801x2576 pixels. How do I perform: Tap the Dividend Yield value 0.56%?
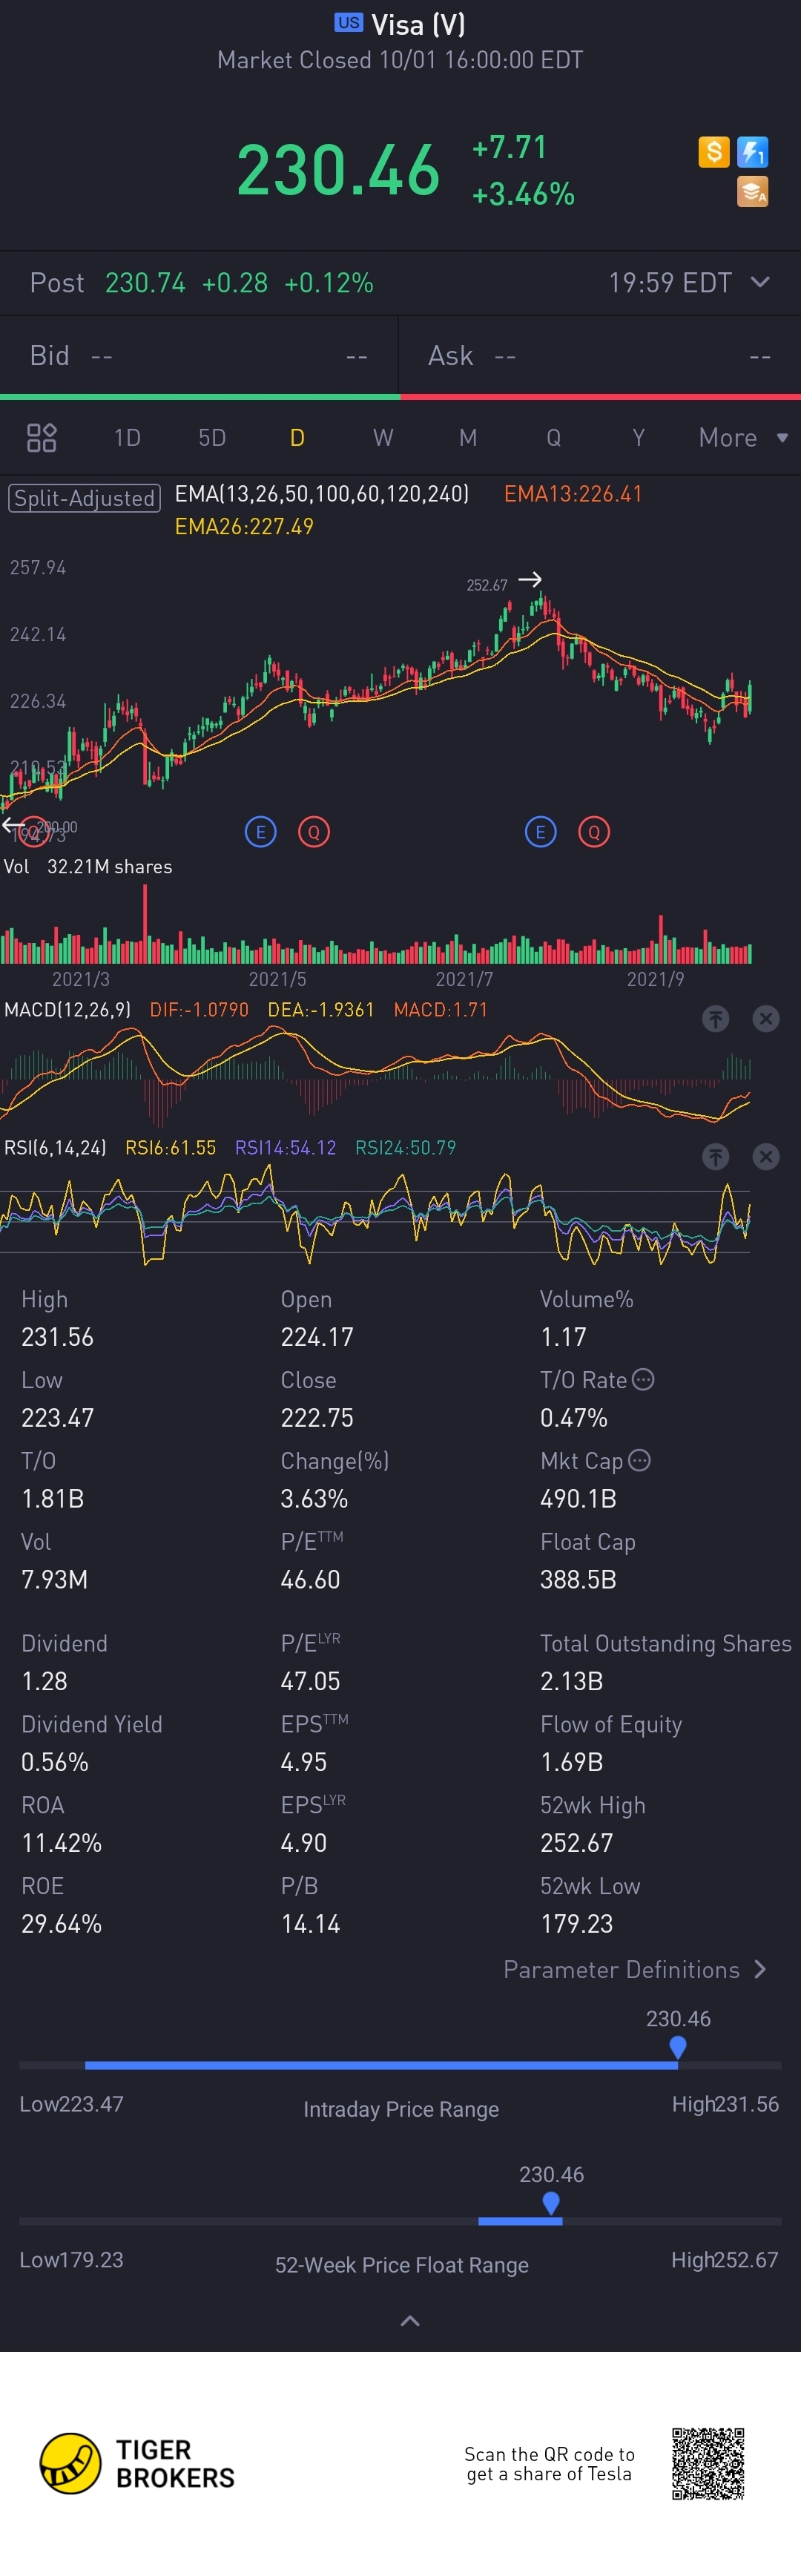pyautogui.click(x=55, y=1761)
